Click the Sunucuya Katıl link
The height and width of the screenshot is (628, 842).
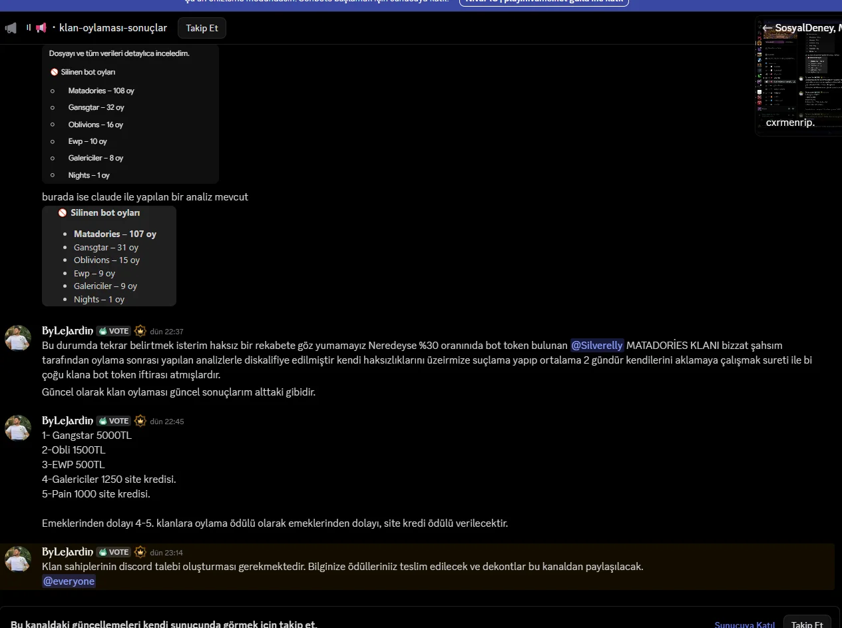coord(745,624)
